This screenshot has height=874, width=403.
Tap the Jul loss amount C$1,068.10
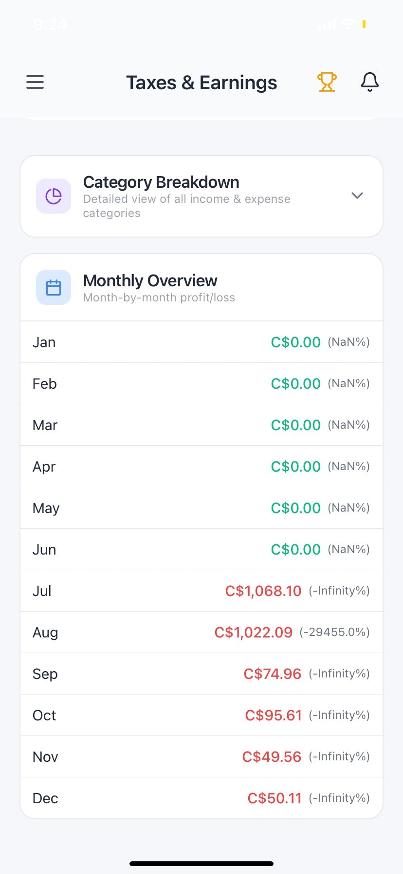(263, 591)
